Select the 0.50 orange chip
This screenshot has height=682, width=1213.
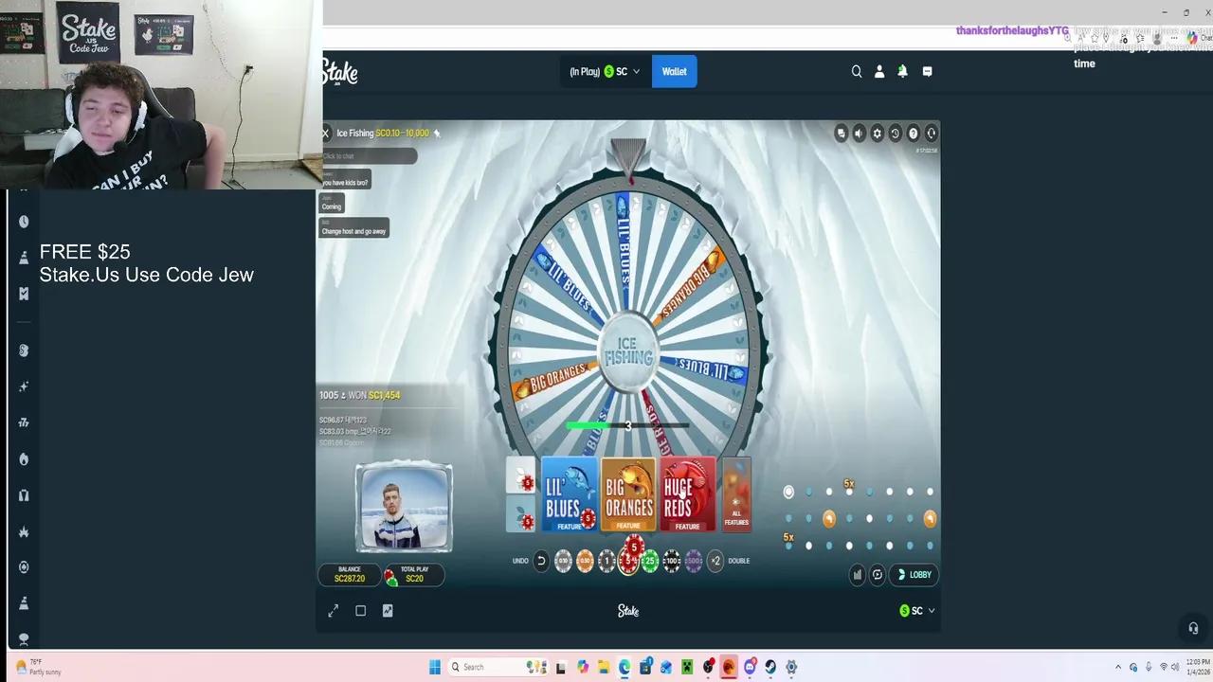tap(585, 561)
